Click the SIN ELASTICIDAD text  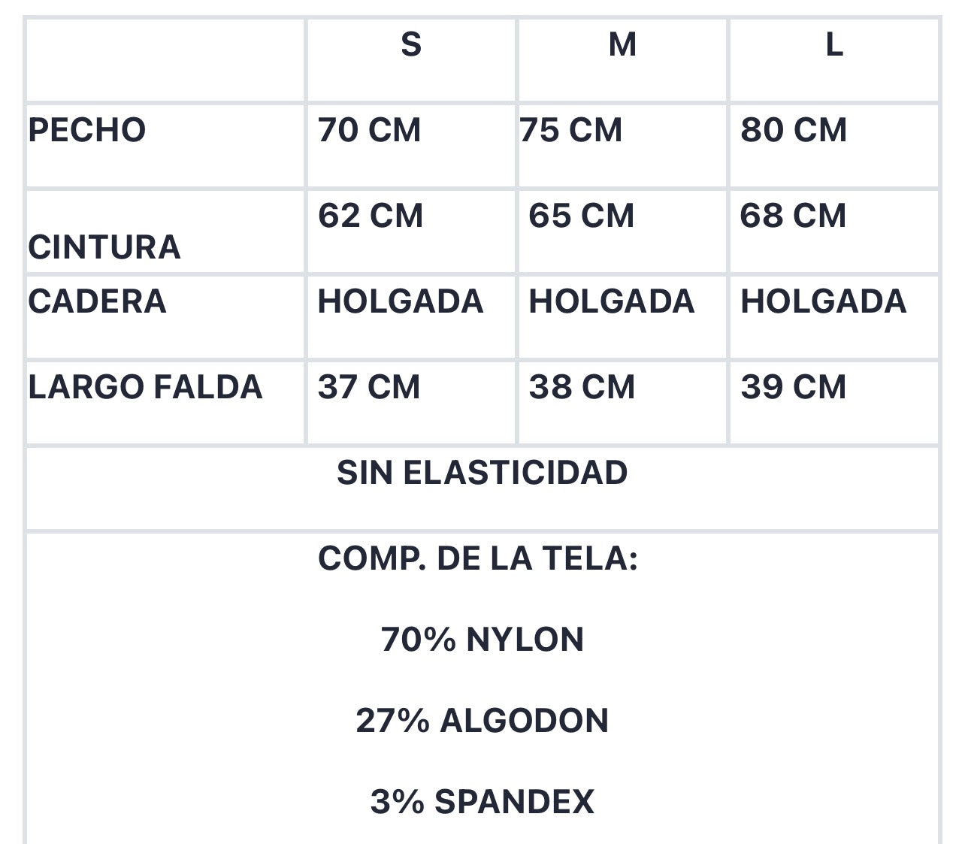click(482, 473)
